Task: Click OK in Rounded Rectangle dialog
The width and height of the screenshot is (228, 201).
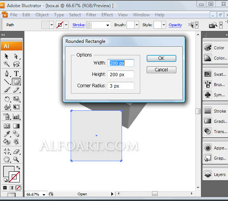Action: (161, 58)
